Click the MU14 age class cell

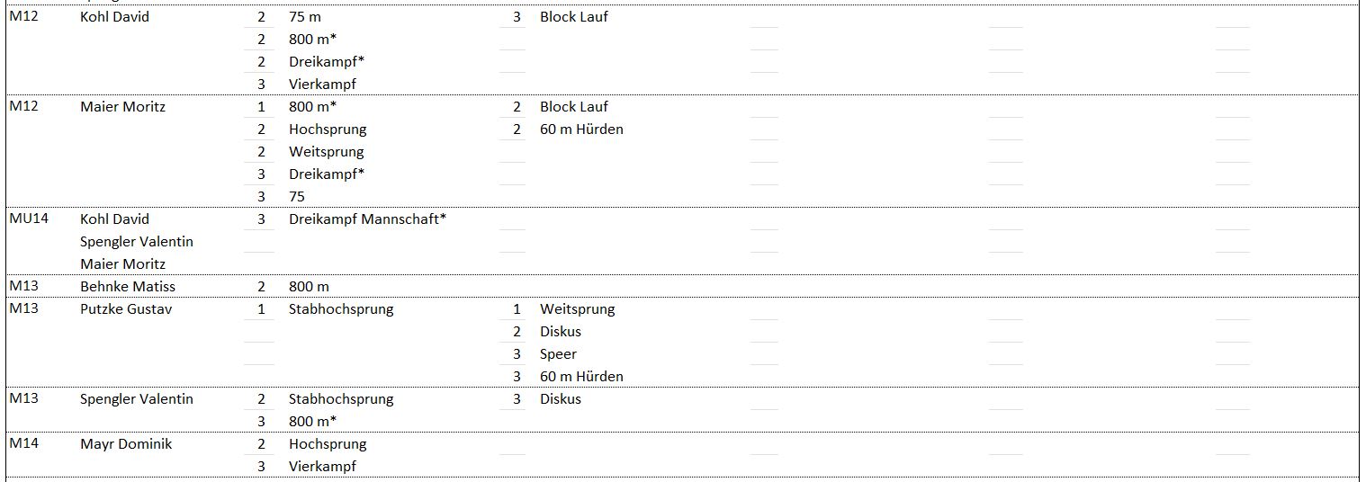tap(29, 219)
